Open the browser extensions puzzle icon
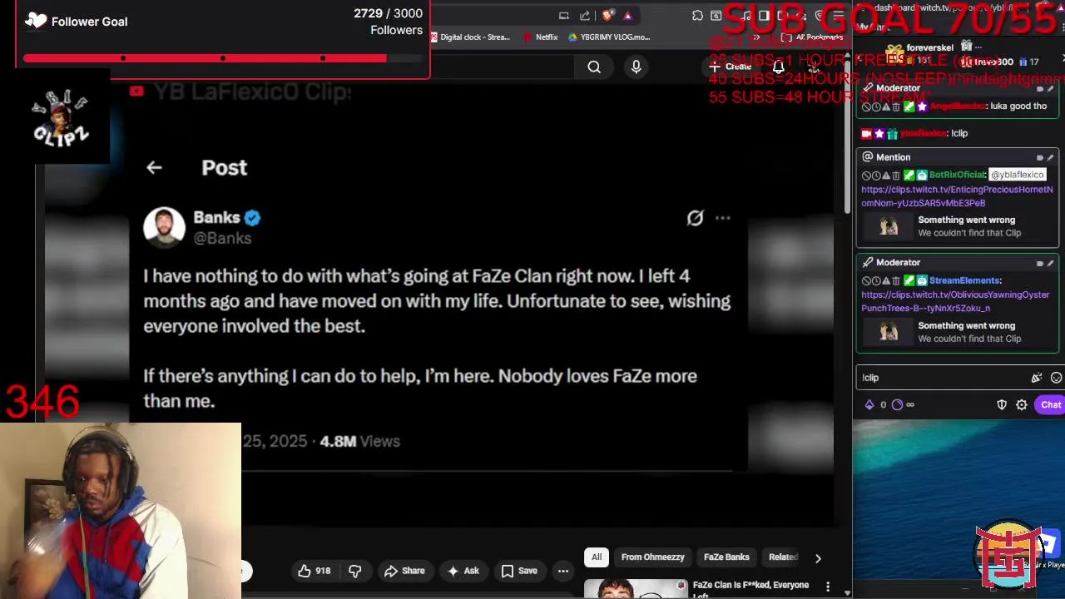The image size is (1065, 599). (x=697, y=16)
